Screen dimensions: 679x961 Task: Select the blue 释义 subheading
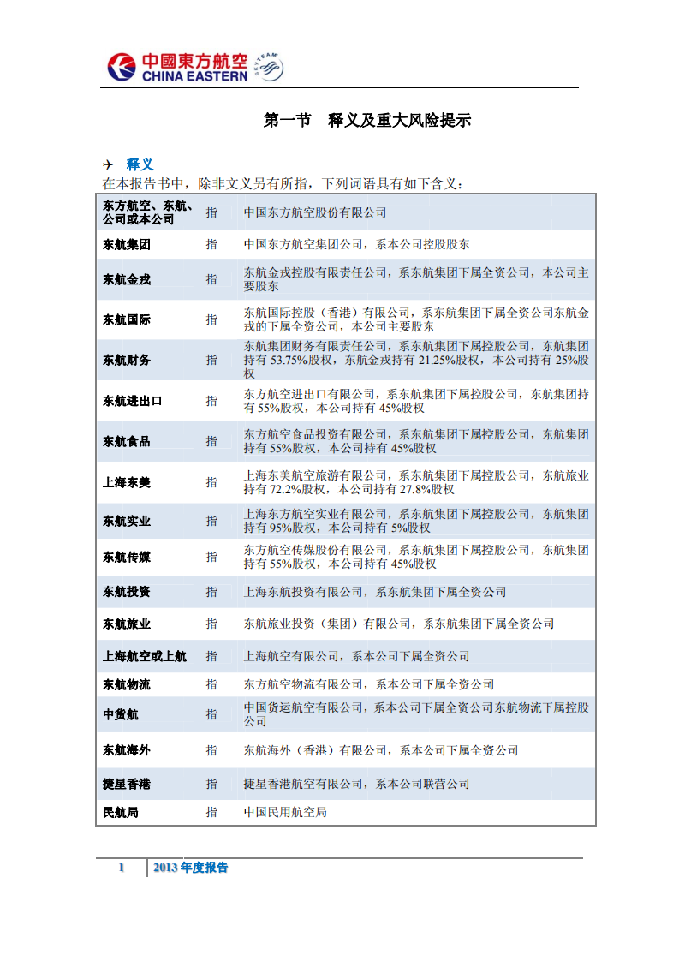[x=140, y=164]
